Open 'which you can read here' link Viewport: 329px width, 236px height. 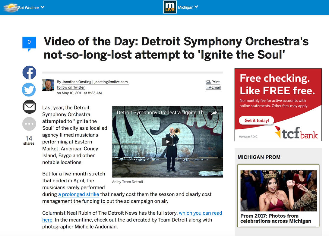click(x=200, y=213)
